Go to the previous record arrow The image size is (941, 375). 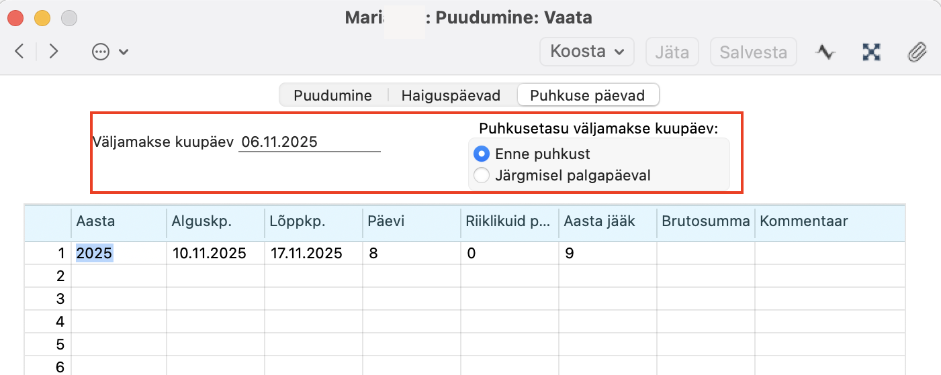tap(19, 52)
